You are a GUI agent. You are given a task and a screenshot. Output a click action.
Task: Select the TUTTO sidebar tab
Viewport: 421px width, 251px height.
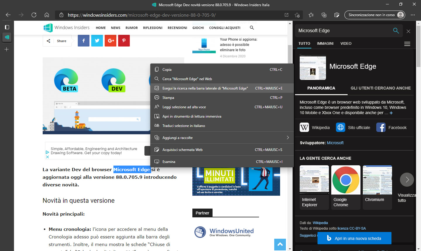pyautogui.click(x=304, y=44)
